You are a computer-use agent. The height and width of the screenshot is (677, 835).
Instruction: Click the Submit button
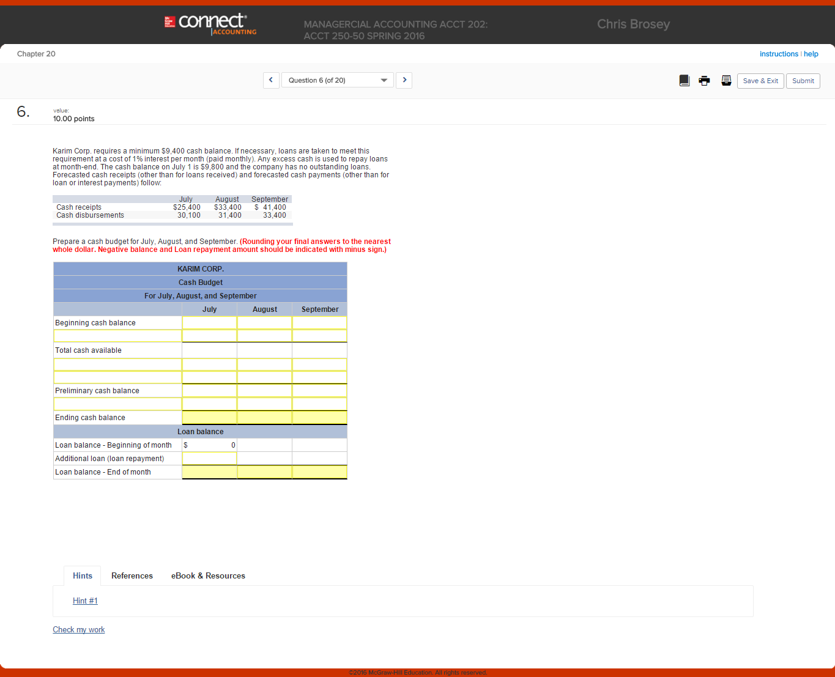[803, 81]
